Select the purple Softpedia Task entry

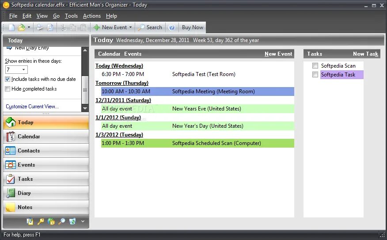(342, 75)
